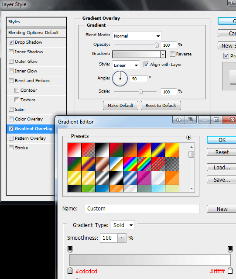Click the right black opacity stop
This screenshot has height=279, width=236.
tap(230, 250)
